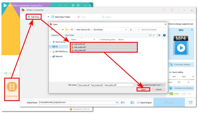
Task: Click New Volume (D:) breadcrumb
Action: point(83,30)
